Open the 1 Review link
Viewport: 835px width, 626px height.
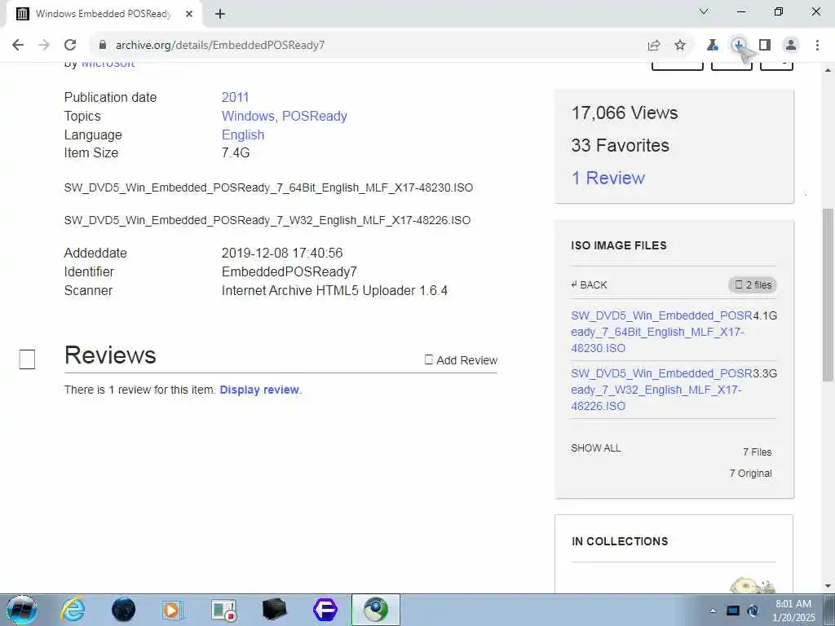coord(607,178)
